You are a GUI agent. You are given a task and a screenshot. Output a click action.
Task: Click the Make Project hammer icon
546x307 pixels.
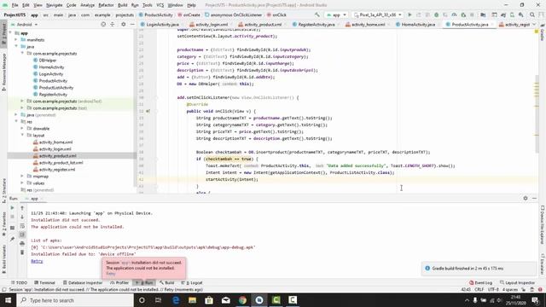point(317,15)
